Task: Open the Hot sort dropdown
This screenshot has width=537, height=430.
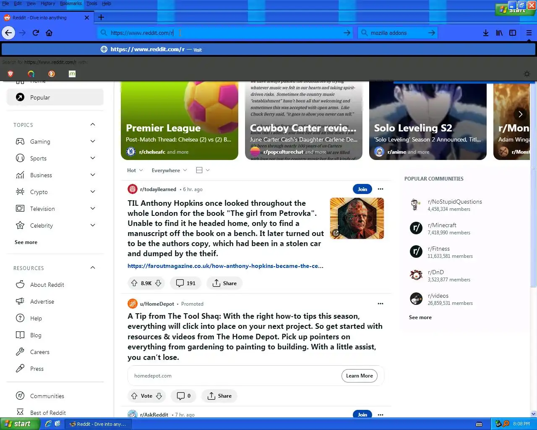Action: 135,170
